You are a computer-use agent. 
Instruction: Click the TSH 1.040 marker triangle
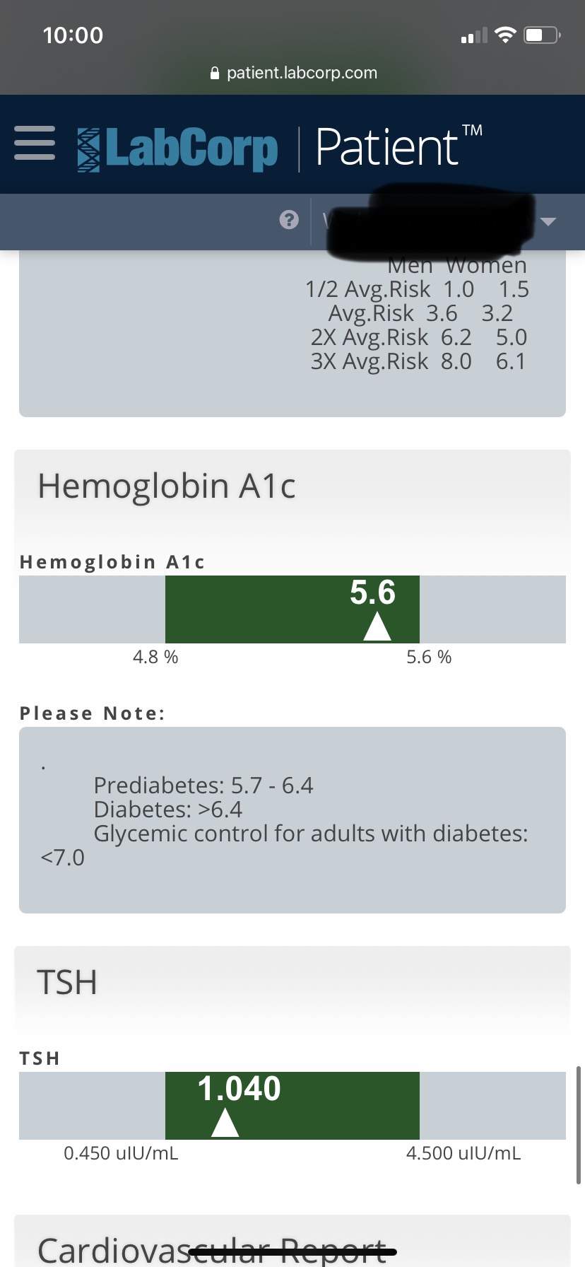[225, 1122]
